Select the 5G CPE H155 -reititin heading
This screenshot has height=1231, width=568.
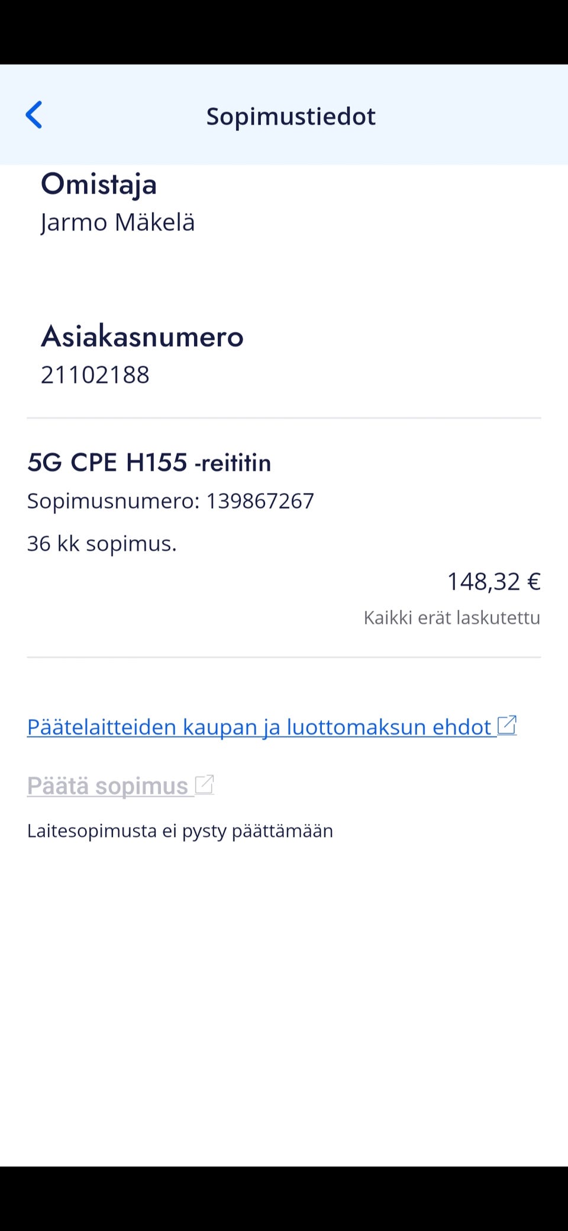click(149, 462)
